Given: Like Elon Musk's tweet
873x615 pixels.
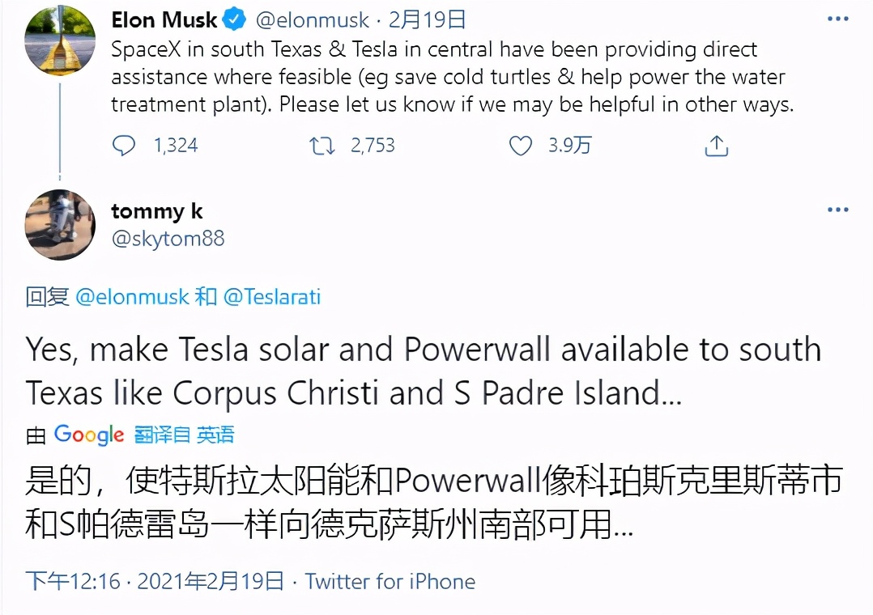Looking at the screenshot, I should click(520, 146).
